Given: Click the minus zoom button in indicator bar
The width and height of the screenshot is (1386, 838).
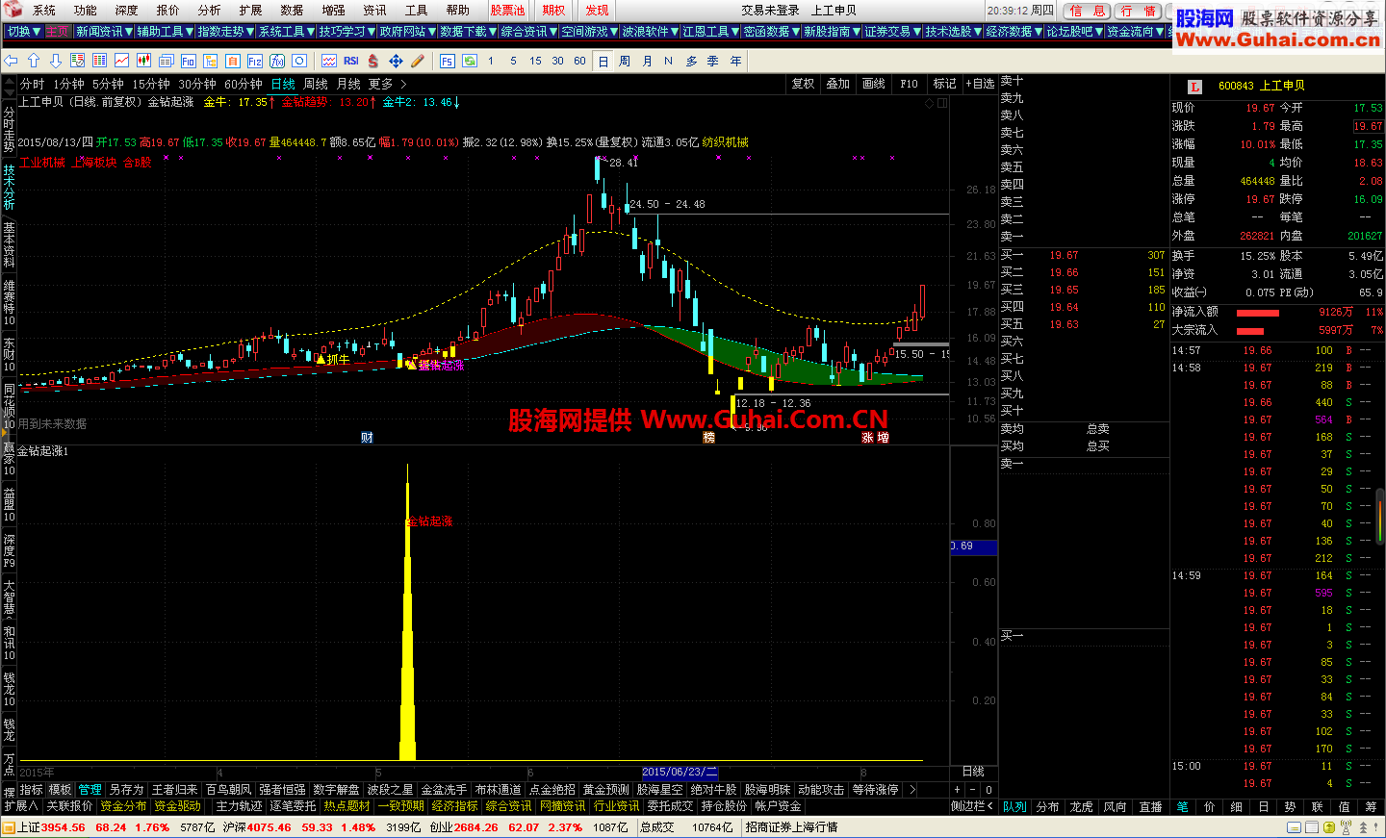Looking at the screenshot, I should pos(973,790).
